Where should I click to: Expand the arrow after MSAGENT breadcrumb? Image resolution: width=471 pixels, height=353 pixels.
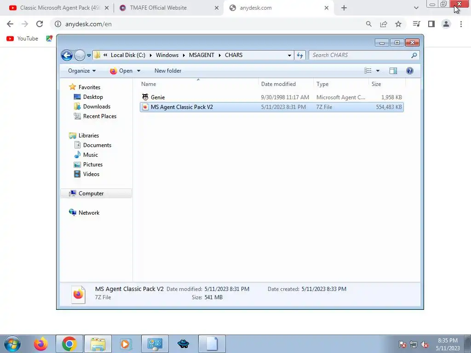(219, 55)
